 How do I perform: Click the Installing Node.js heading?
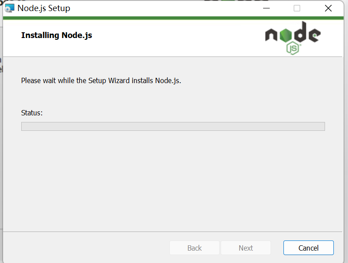click(x=57, y=35)
